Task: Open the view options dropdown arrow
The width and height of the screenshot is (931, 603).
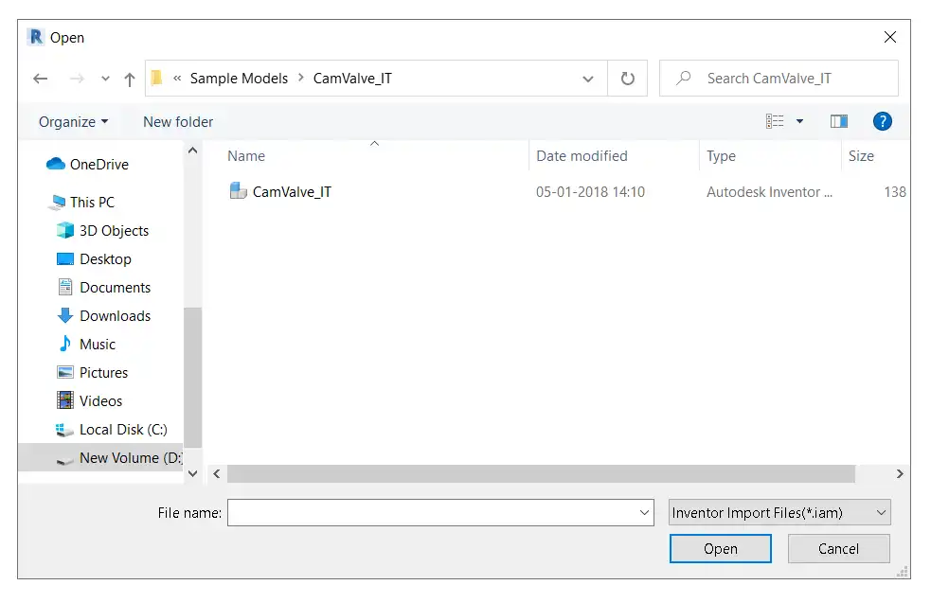Action: (799, 121)
